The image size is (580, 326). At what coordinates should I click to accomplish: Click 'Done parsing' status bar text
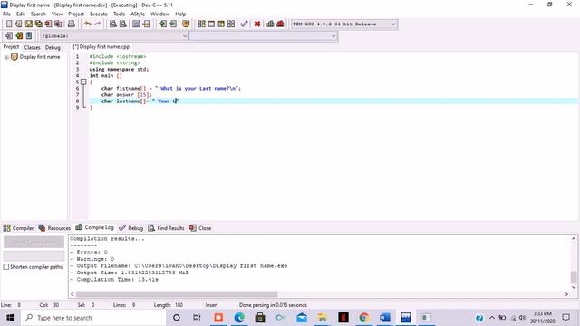coord(273,305)
